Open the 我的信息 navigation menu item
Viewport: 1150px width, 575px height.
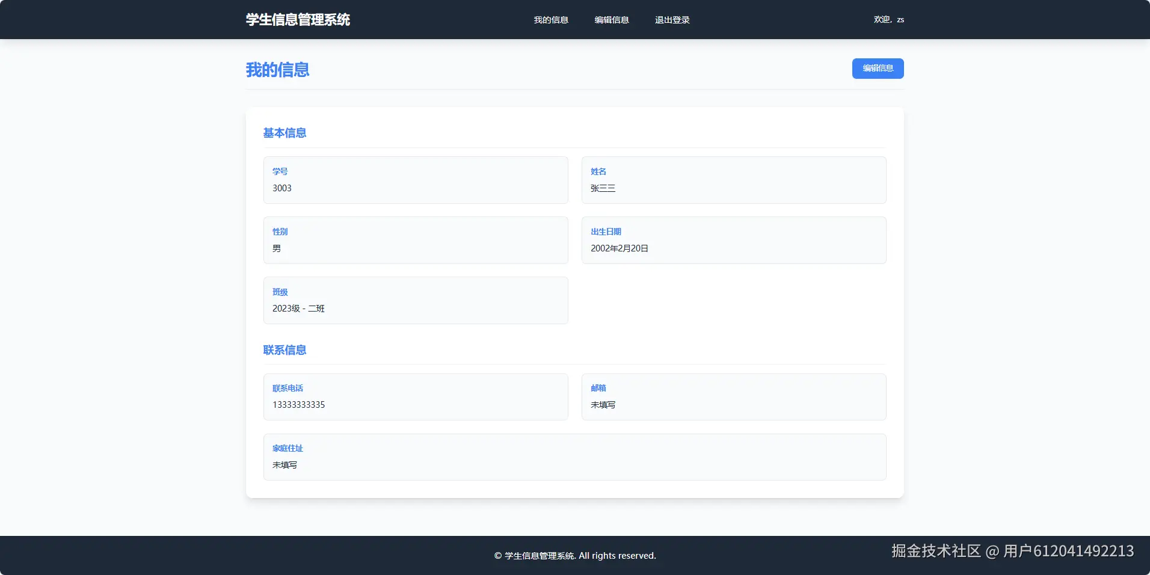tap(550, 19)
